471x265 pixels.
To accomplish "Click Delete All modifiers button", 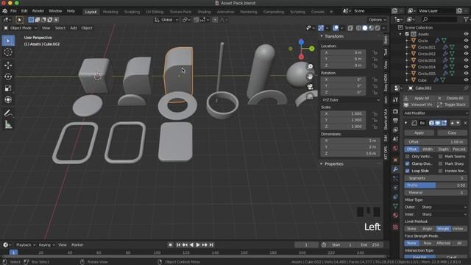I will (452, 98).
